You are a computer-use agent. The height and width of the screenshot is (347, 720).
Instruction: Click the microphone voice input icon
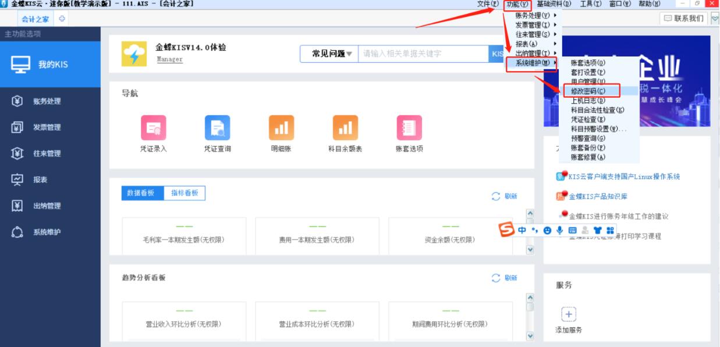coord(559,231)
